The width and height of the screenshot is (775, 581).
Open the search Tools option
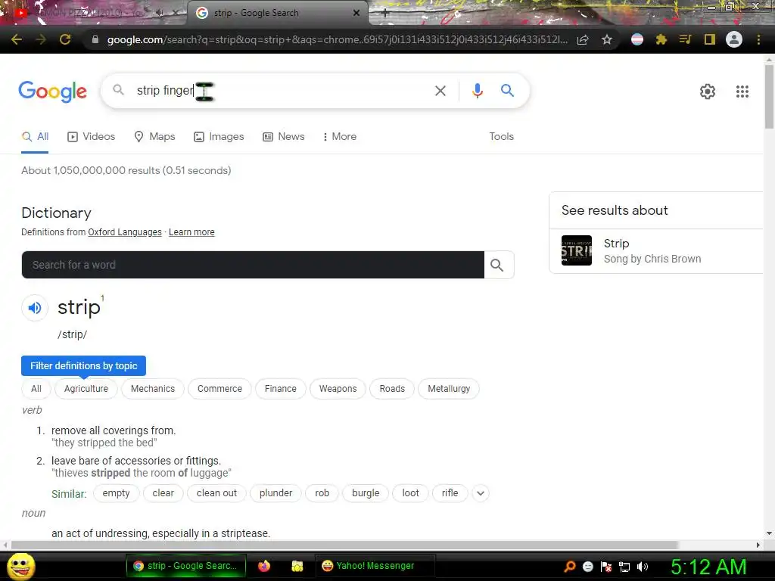pyautogui.click(x=501, y=137)
